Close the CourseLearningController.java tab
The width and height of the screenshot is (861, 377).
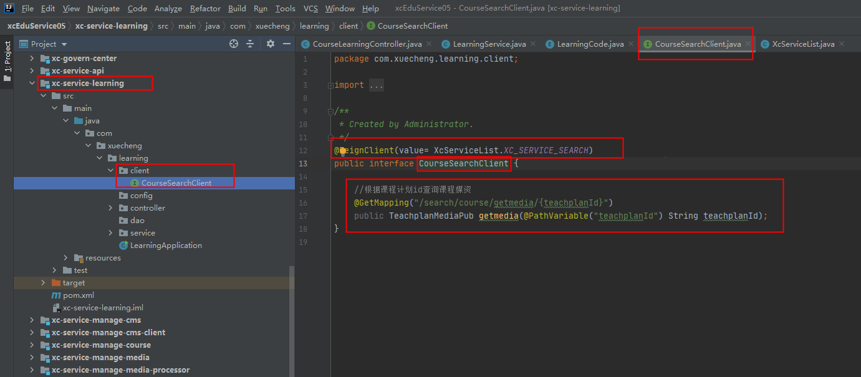tap(429, 44)
